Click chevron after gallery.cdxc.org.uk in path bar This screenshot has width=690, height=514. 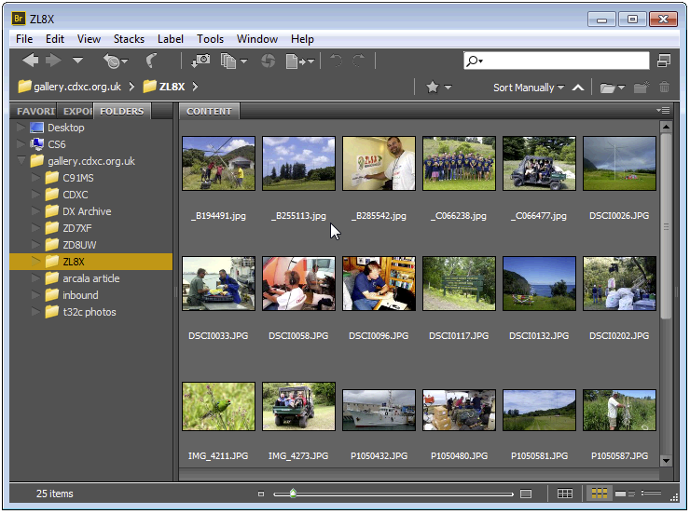click(x=131, y=87)
